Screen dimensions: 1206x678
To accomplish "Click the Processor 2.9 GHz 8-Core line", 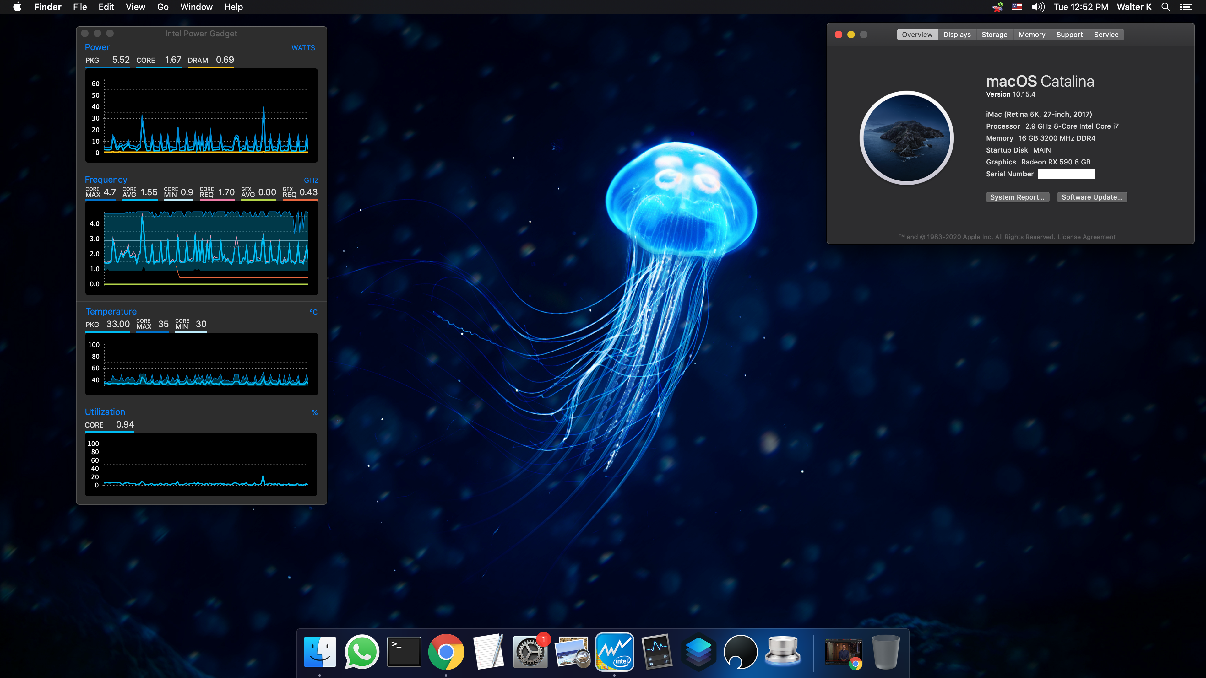I will (1052, 126).
